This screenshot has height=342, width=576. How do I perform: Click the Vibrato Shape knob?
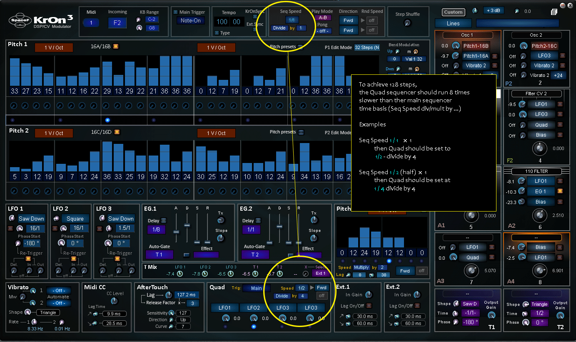pyautogui.click(x=27, y=312)
